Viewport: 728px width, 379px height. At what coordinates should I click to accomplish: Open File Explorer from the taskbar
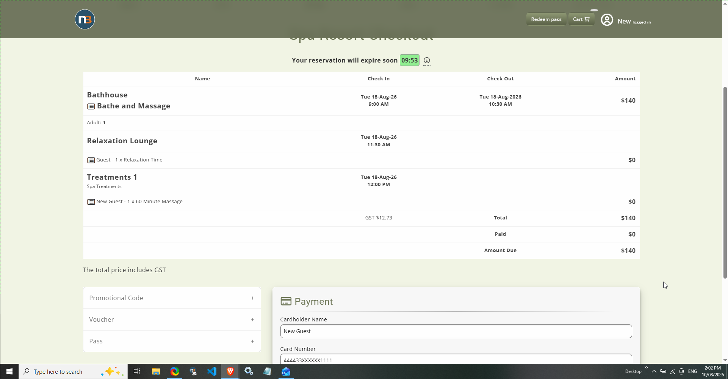point(156,371)
